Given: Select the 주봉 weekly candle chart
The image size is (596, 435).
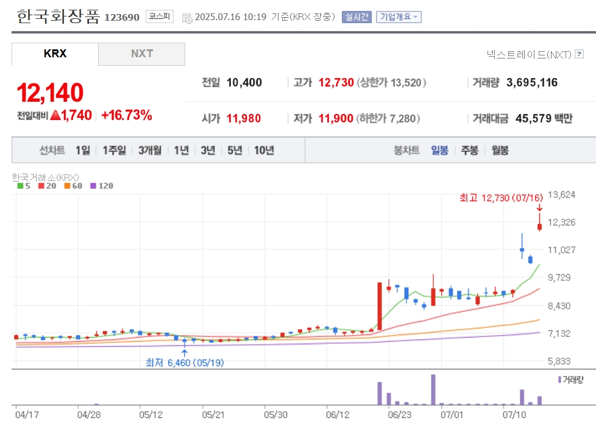Looking at the screenshot, I should tap(469, 150).
